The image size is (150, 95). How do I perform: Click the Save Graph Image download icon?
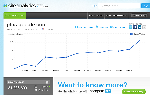click(x=76, y=27)
